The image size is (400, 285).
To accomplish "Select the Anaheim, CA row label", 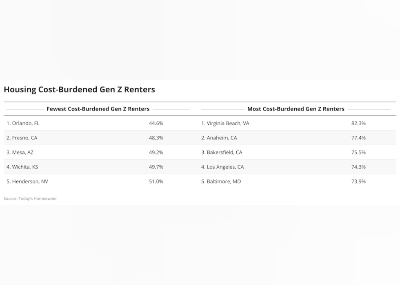I will 219,138.
